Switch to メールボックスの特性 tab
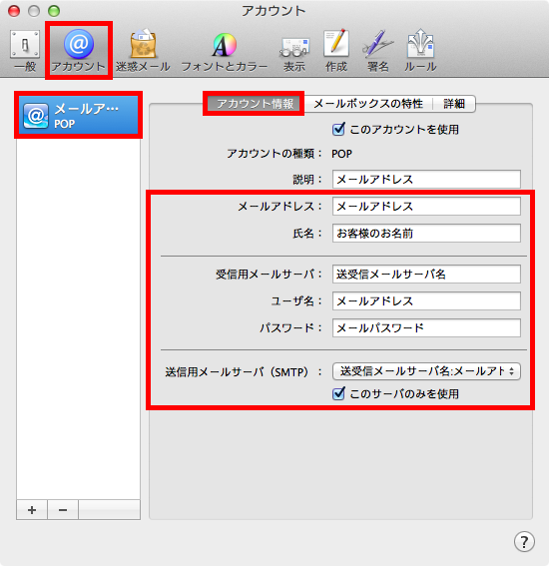549x566 pixels. [x=368, y=104]
